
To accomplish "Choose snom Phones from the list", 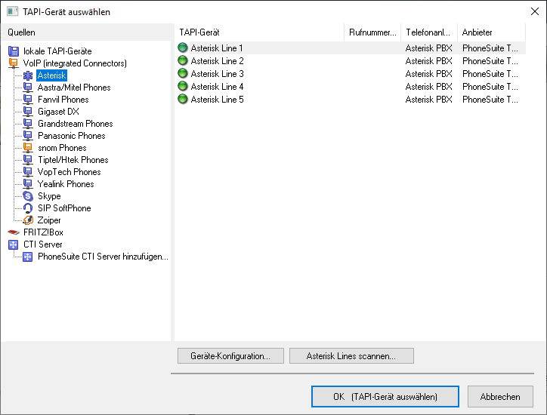I will coord(62,148).
